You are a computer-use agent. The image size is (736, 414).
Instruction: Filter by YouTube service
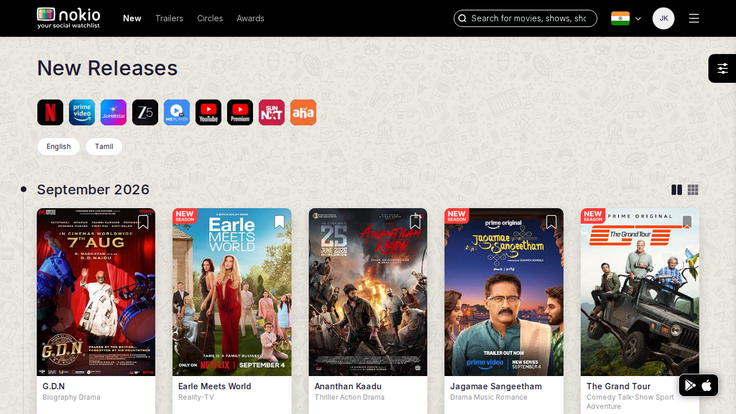pos(208,112)
